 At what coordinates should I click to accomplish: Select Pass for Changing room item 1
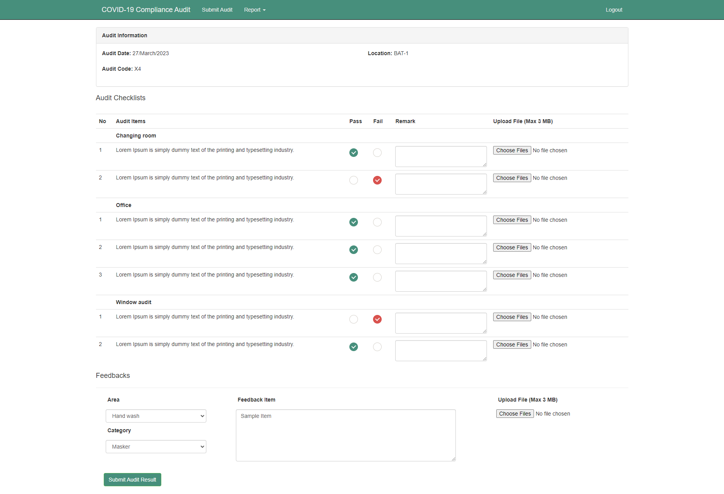tap(353, 153)
